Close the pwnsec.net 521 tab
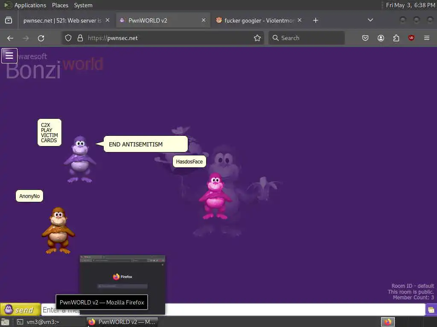The height and width of the screenshot is (327, 437). [x=108, y=20]
